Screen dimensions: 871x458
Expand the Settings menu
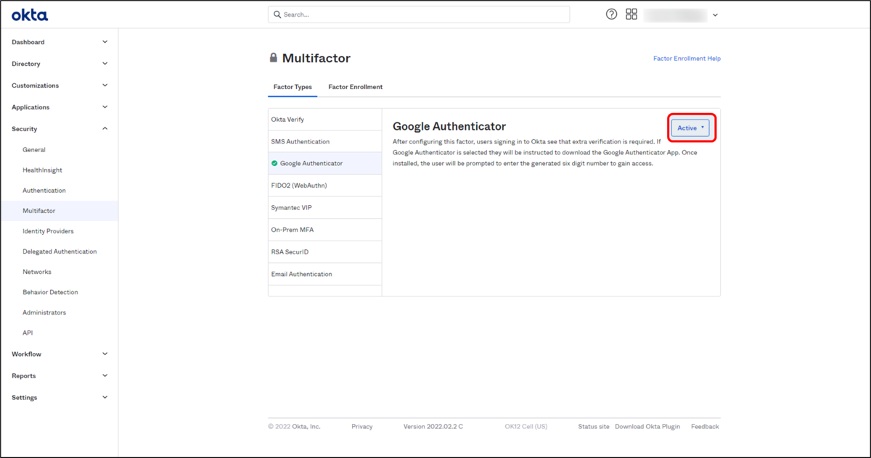(x=60, y=398)
